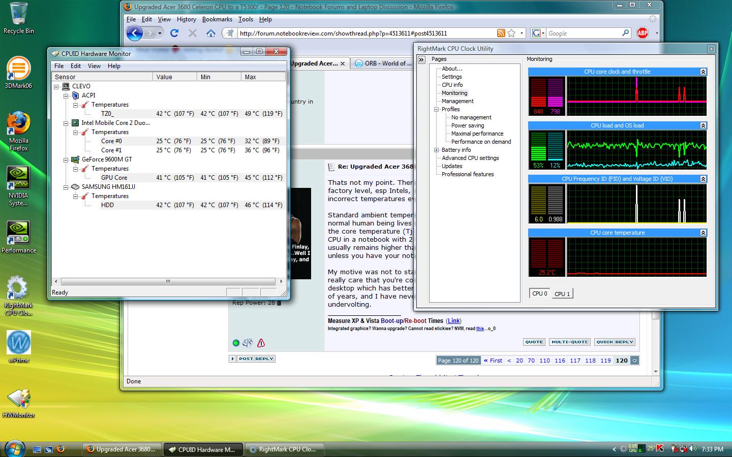The height and width of the screenshot is (457, 732).
Task: Open HWMonitor desktop shortcut
Action: 19,404
